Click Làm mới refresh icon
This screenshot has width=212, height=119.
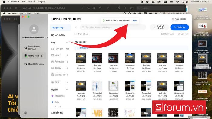click(x=179, y=34)
